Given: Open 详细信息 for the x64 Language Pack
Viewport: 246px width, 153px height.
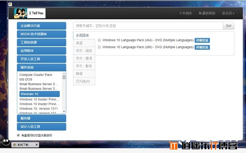Looking at the screenshot, I should point(202,40).
